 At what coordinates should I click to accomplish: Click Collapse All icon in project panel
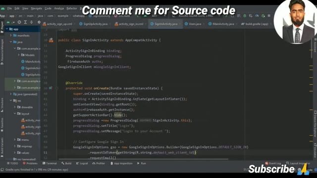pyautogui.click(x=31, y=22)
